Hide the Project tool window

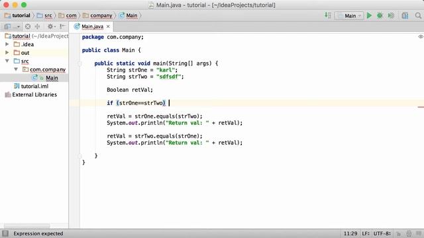62,26
